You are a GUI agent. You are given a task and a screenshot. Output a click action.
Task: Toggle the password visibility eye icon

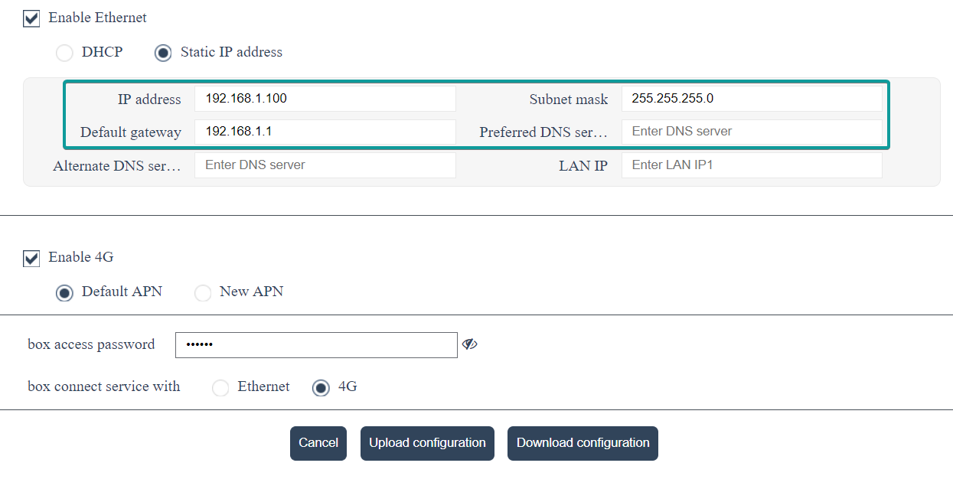click(469, 345)
